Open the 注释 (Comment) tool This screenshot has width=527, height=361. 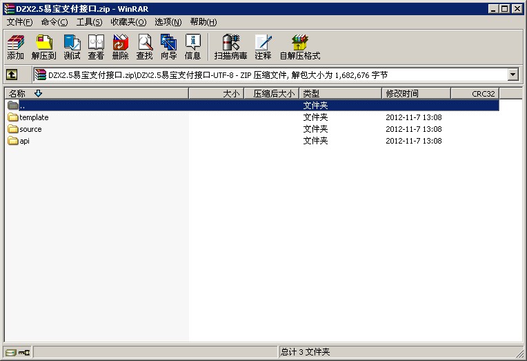point(263,47)
